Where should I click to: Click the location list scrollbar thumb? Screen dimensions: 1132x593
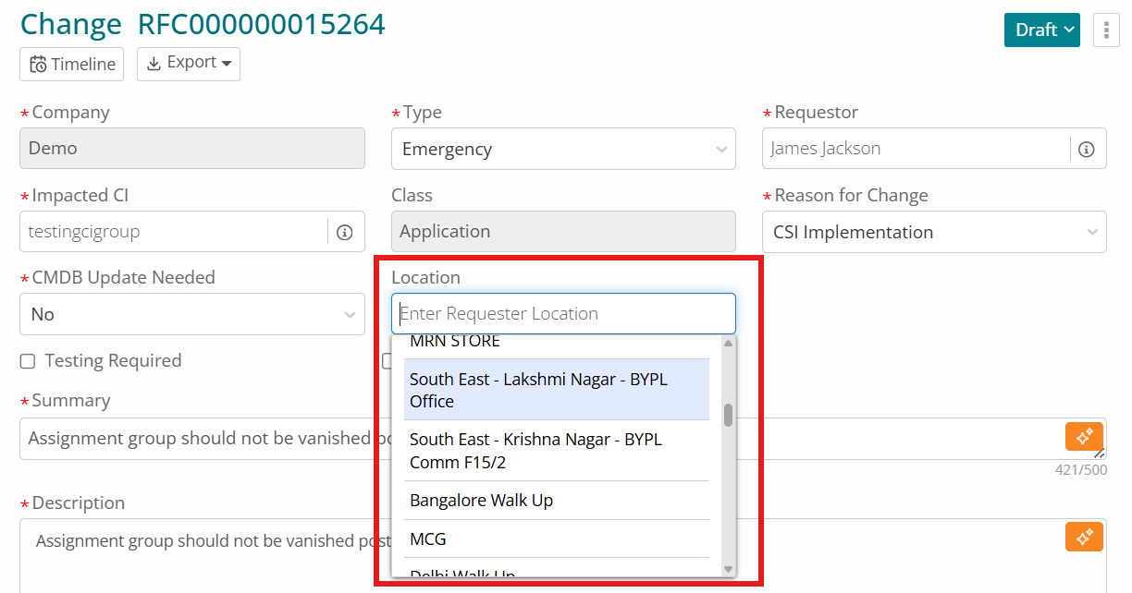point(728,415)
